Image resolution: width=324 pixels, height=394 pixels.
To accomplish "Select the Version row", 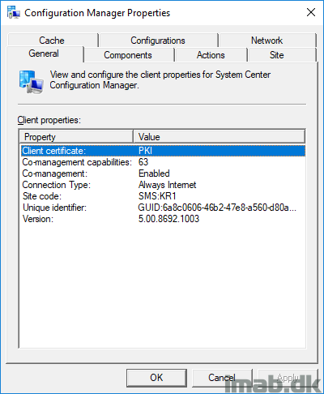I will 163,219.
